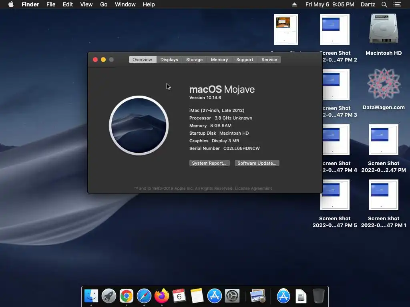Open the Help menu
The height and width of the screenshot is (307, 410).
pos(149,4)
